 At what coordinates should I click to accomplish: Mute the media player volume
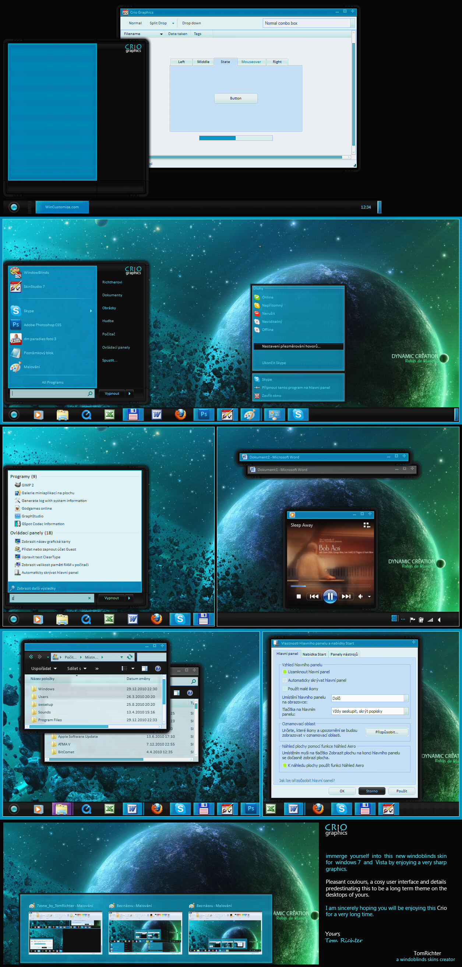pos(360,597)
